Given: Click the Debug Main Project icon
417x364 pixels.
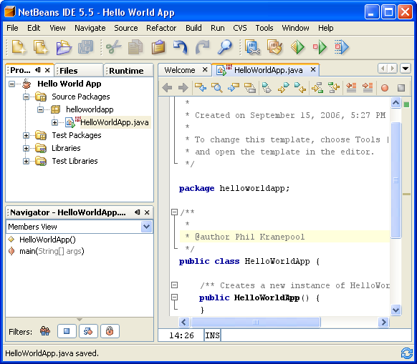Looking at the screenshot, I should click(x=320, y=47).
